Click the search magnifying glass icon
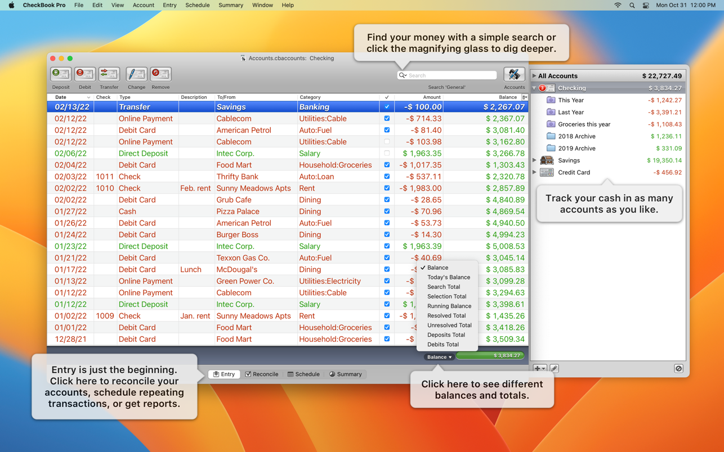This screenshot has height=452, width=724. coord(403,75)
